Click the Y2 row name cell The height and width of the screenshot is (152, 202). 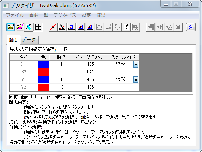24,87
